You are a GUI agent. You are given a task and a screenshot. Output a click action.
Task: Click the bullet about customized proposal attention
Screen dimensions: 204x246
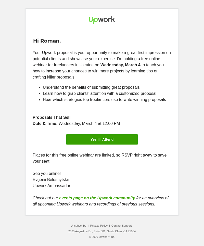click(x=99, y=93)
